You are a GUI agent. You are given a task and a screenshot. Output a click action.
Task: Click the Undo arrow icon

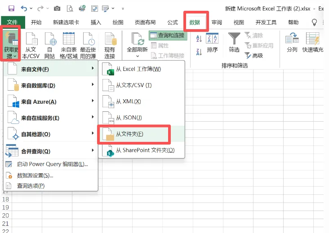(24, 9)
